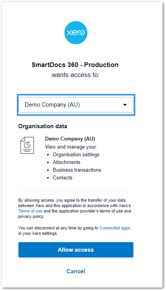
Task: Open the Terms of use link
Action: tap(30, 211)
